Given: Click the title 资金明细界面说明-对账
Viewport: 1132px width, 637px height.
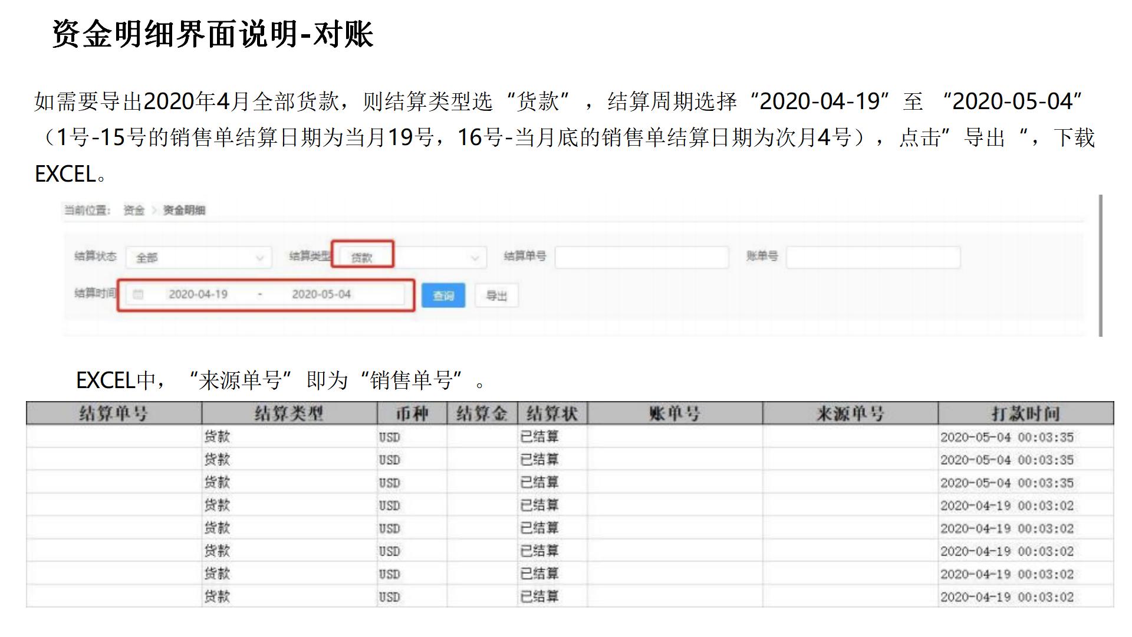Looking at the screenshot, I should coord(213,34).
